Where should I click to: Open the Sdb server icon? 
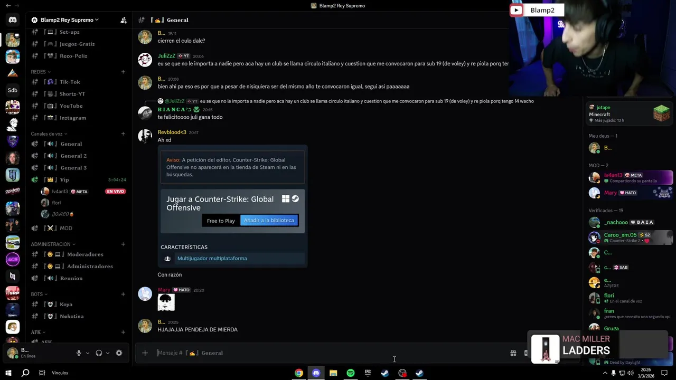click(13, 90)
